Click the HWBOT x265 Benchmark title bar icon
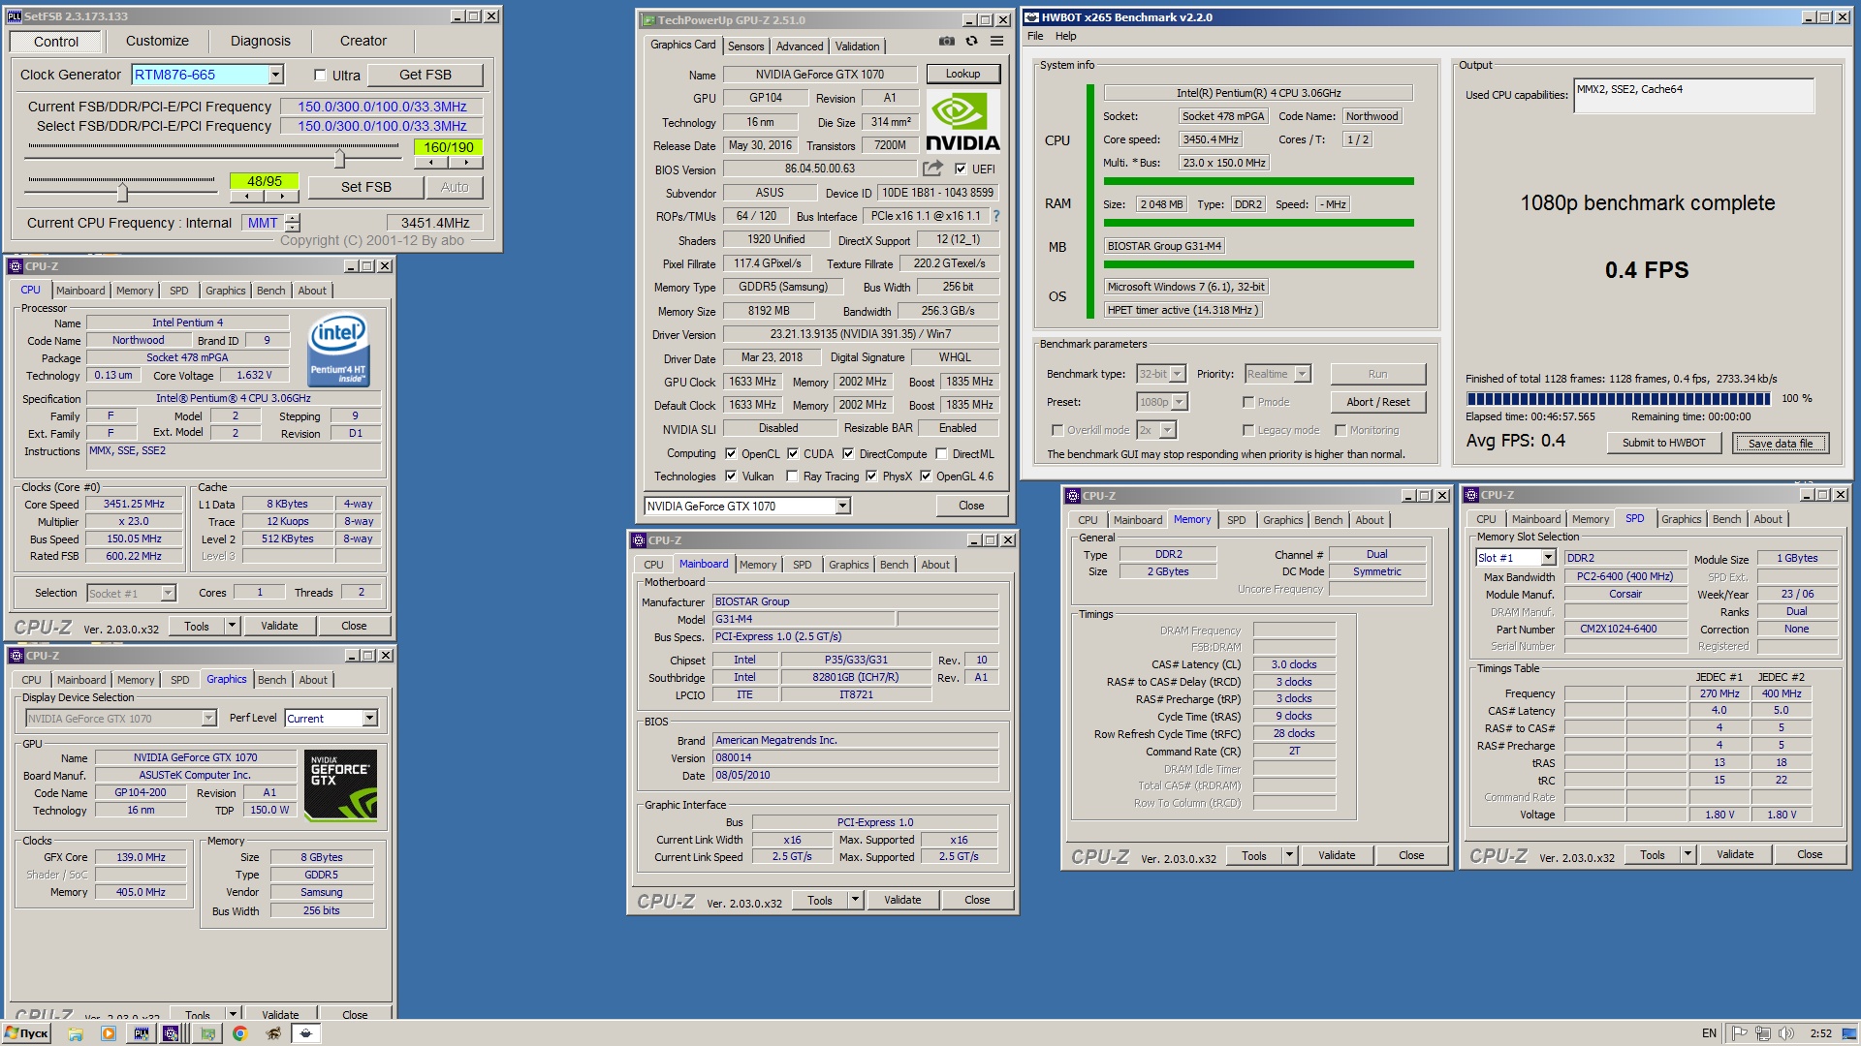 [1032, 17]
